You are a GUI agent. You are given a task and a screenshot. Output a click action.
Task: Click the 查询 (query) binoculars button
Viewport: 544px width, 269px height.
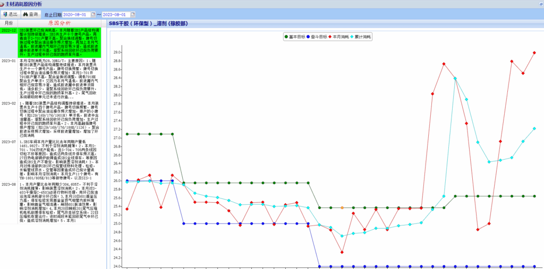(30, 14)
